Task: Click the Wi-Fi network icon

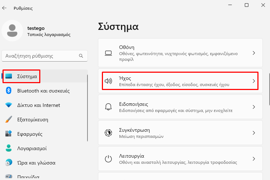Action: click(x=8, y=105)
